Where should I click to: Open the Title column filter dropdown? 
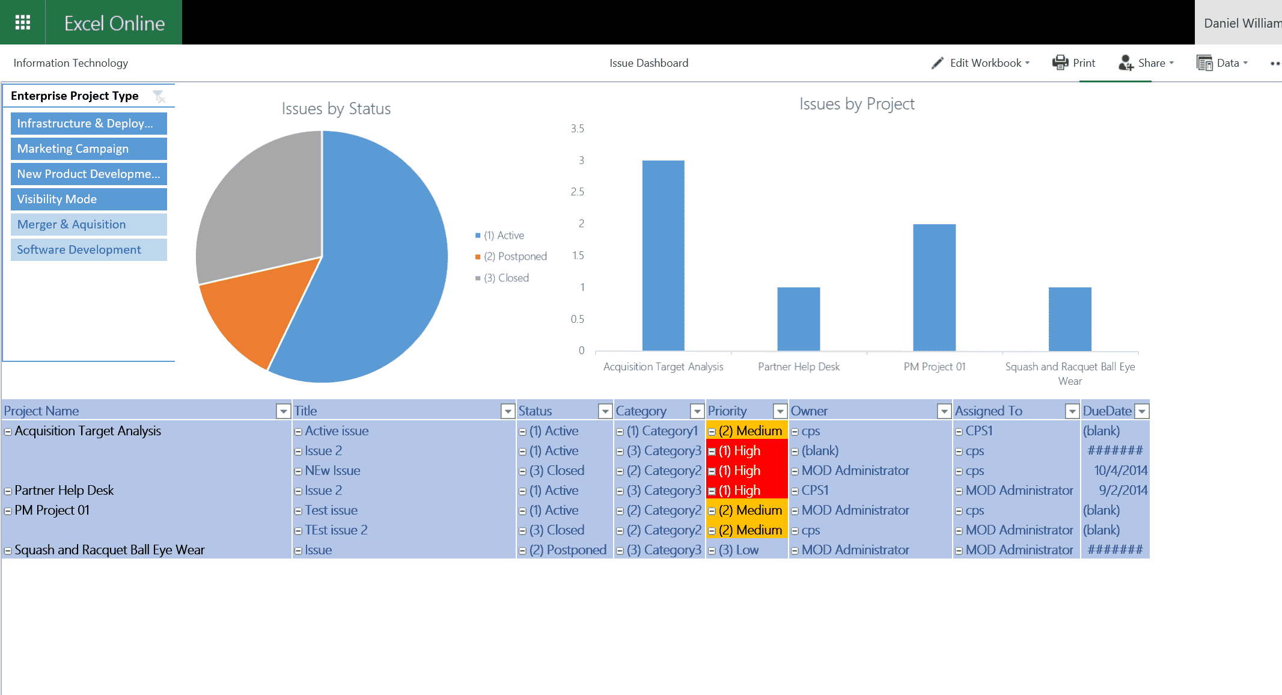click(x=508, y=411)
